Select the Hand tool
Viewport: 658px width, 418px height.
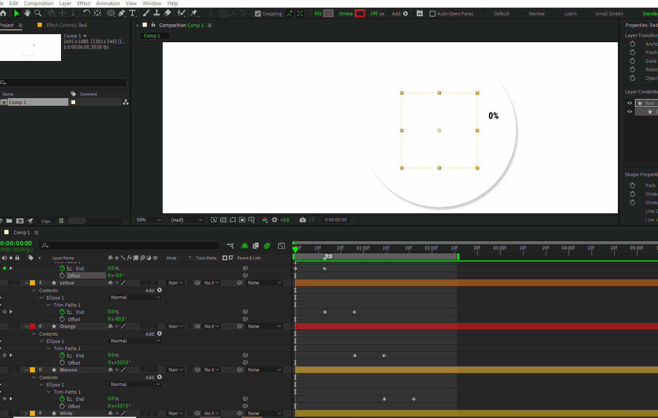(x=27, y=13)
